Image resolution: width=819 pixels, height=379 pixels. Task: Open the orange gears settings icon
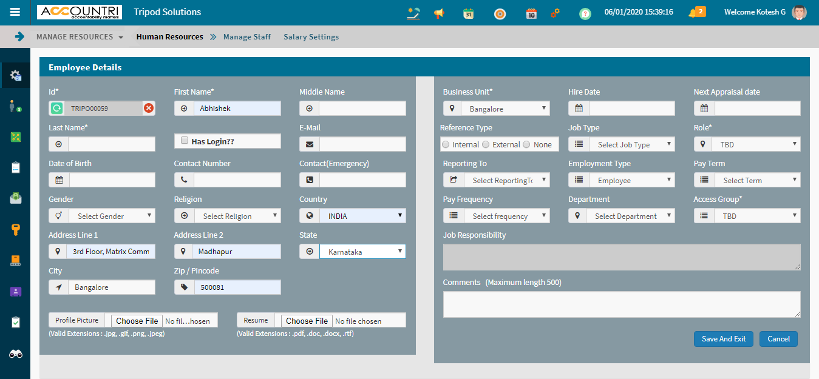(x=555, y=13)
